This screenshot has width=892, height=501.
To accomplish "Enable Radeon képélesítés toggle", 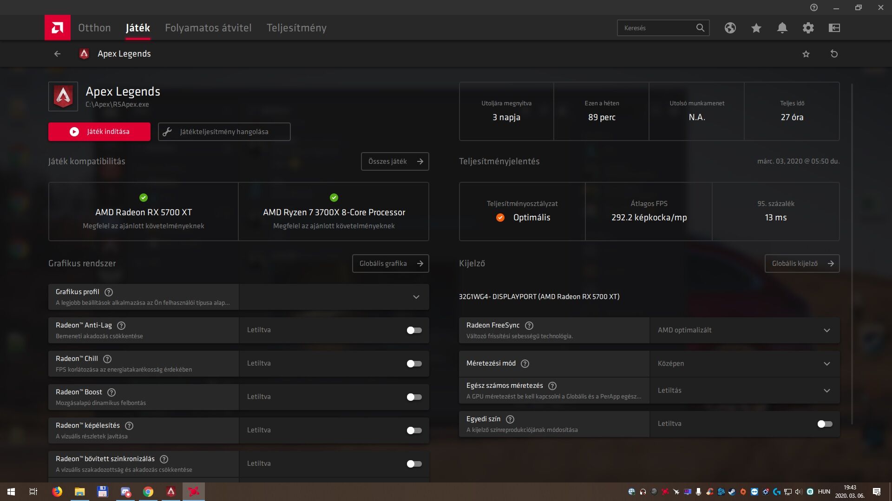I will 414,430.
